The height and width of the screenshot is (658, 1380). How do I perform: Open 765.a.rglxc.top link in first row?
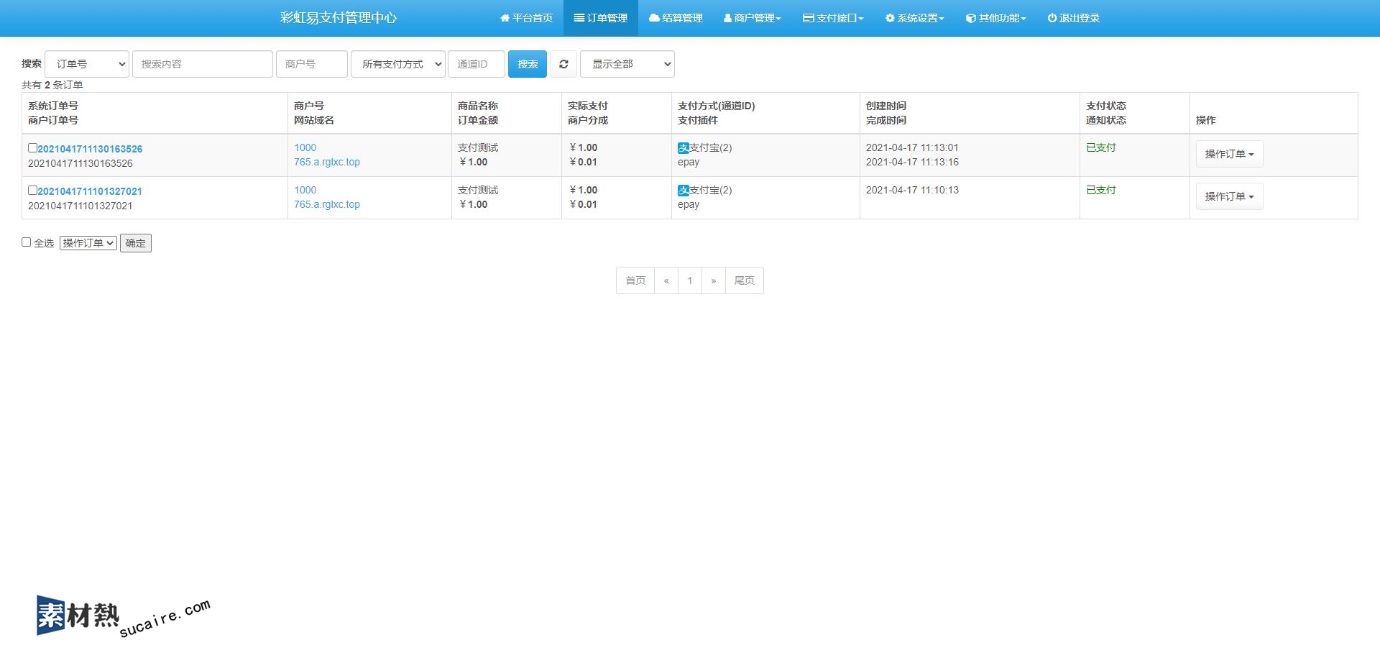327,162
